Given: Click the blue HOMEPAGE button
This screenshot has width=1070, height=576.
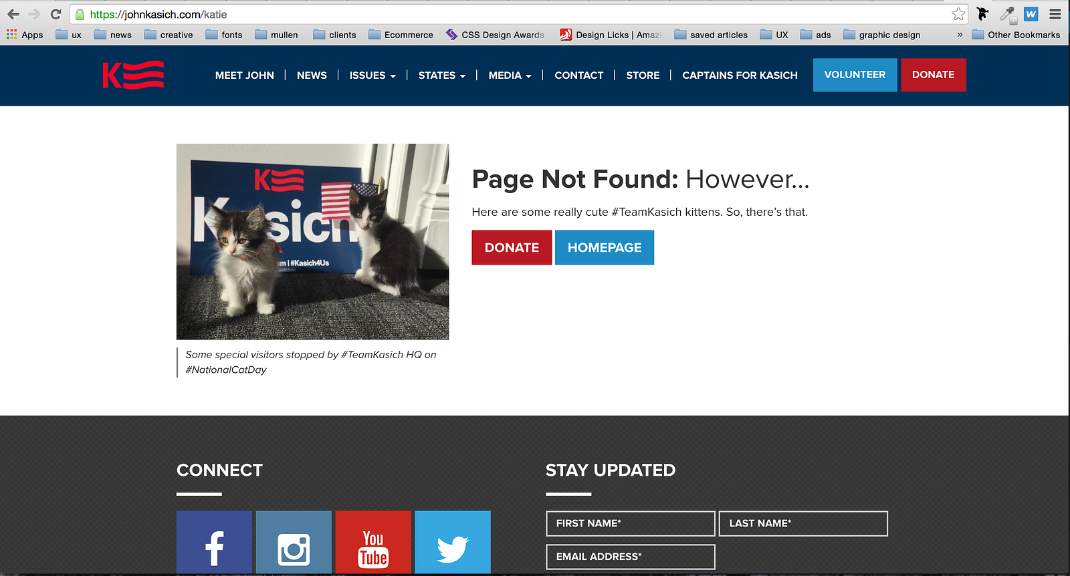Looking at the screenshot, I should (605, 247).
